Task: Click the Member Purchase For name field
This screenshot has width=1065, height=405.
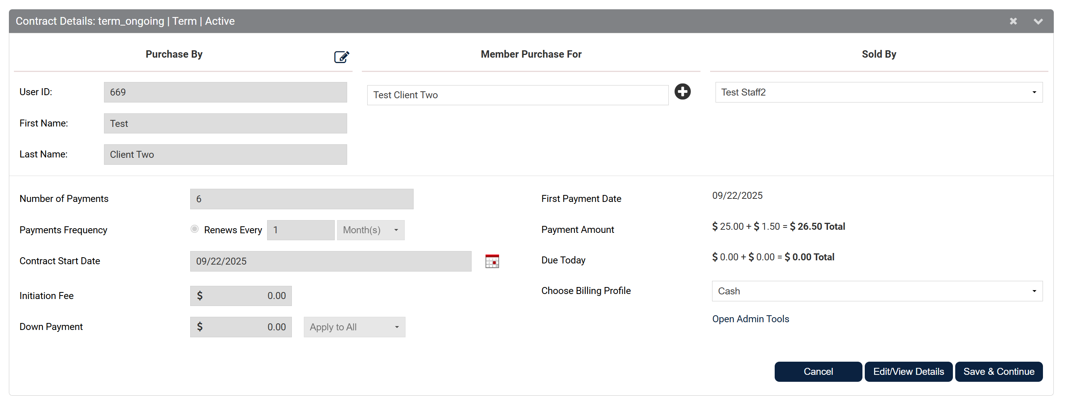Action: pos(517,95)
